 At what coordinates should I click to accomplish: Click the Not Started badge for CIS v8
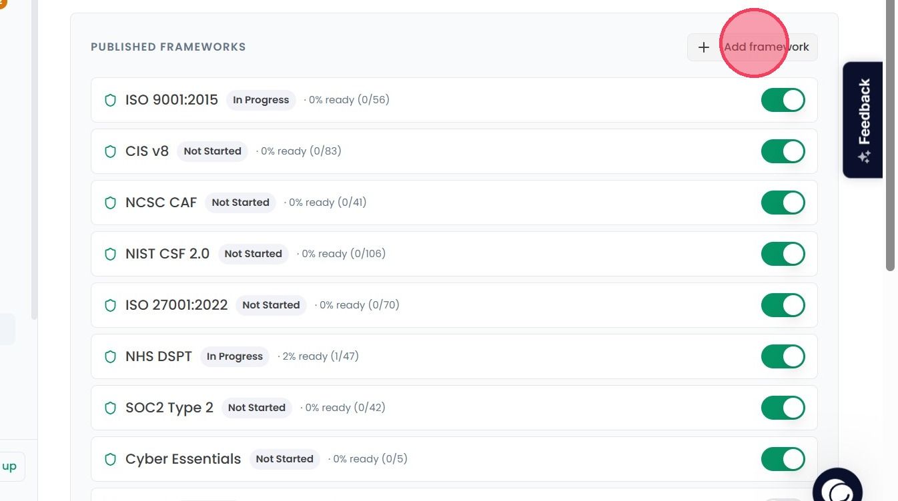212,151
